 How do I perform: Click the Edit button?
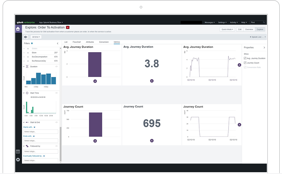click(x=240, y=29)
